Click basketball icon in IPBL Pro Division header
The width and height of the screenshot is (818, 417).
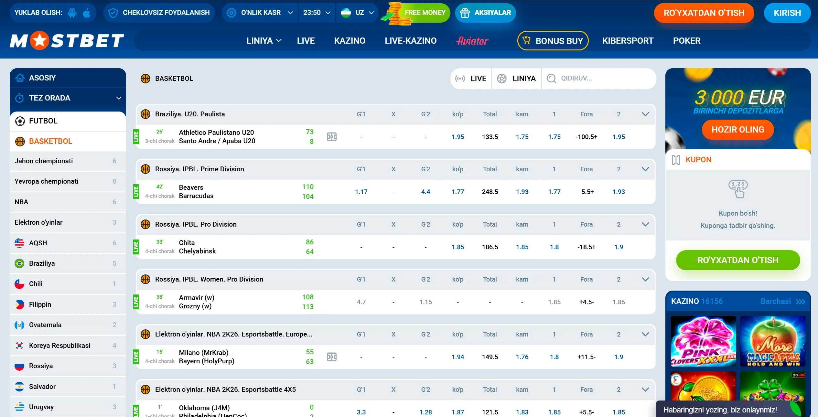click(145, 224)
